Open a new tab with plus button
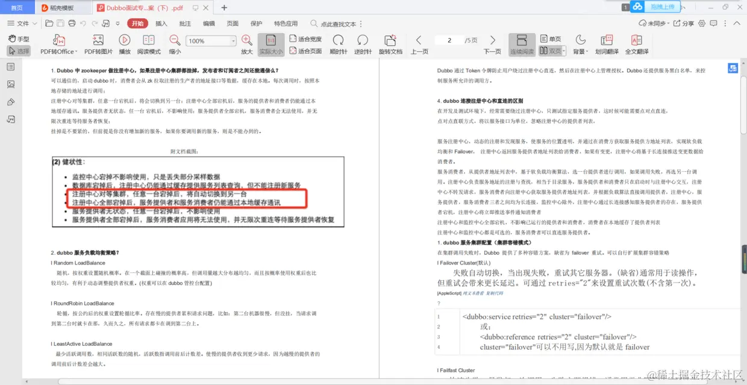The width and height of the screenshot is (747, 385). (x=225, y=8)
